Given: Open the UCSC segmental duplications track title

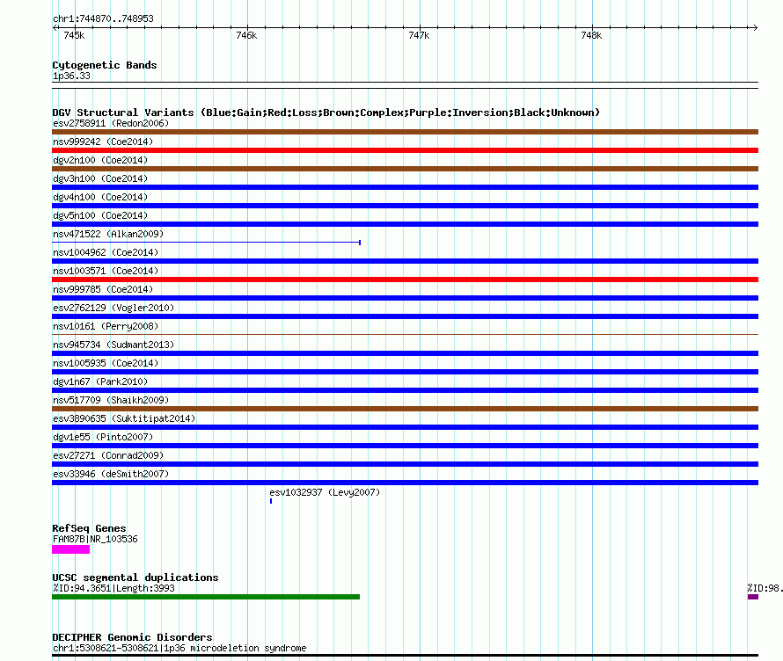Looking at the screenshot, I should [135, 577].
